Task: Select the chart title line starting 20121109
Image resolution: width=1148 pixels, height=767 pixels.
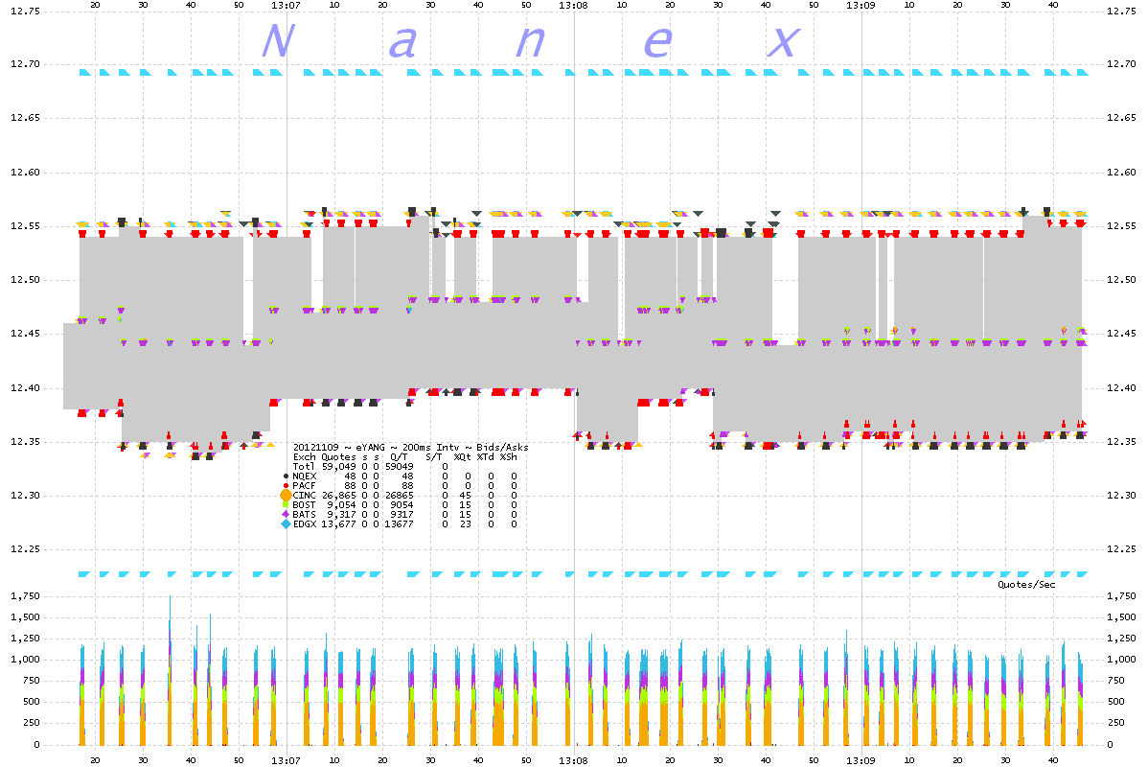Action: (411, 447)
